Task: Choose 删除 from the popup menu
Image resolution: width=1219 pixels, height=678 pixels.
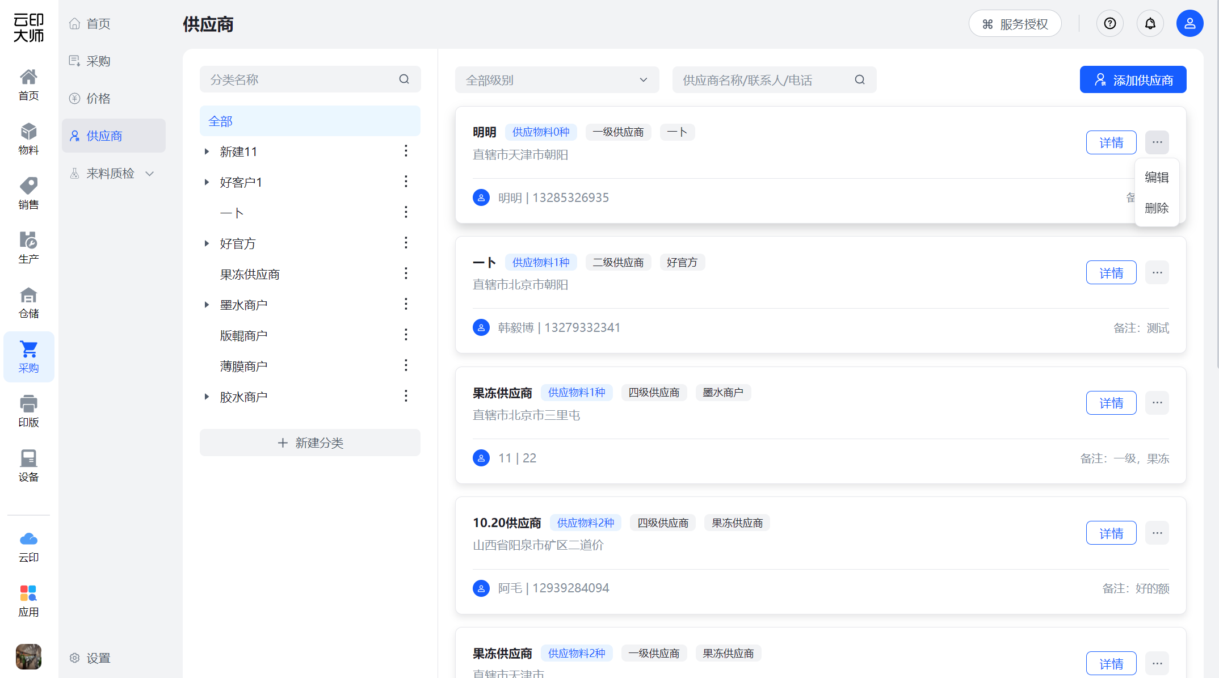Action: 1157,208
